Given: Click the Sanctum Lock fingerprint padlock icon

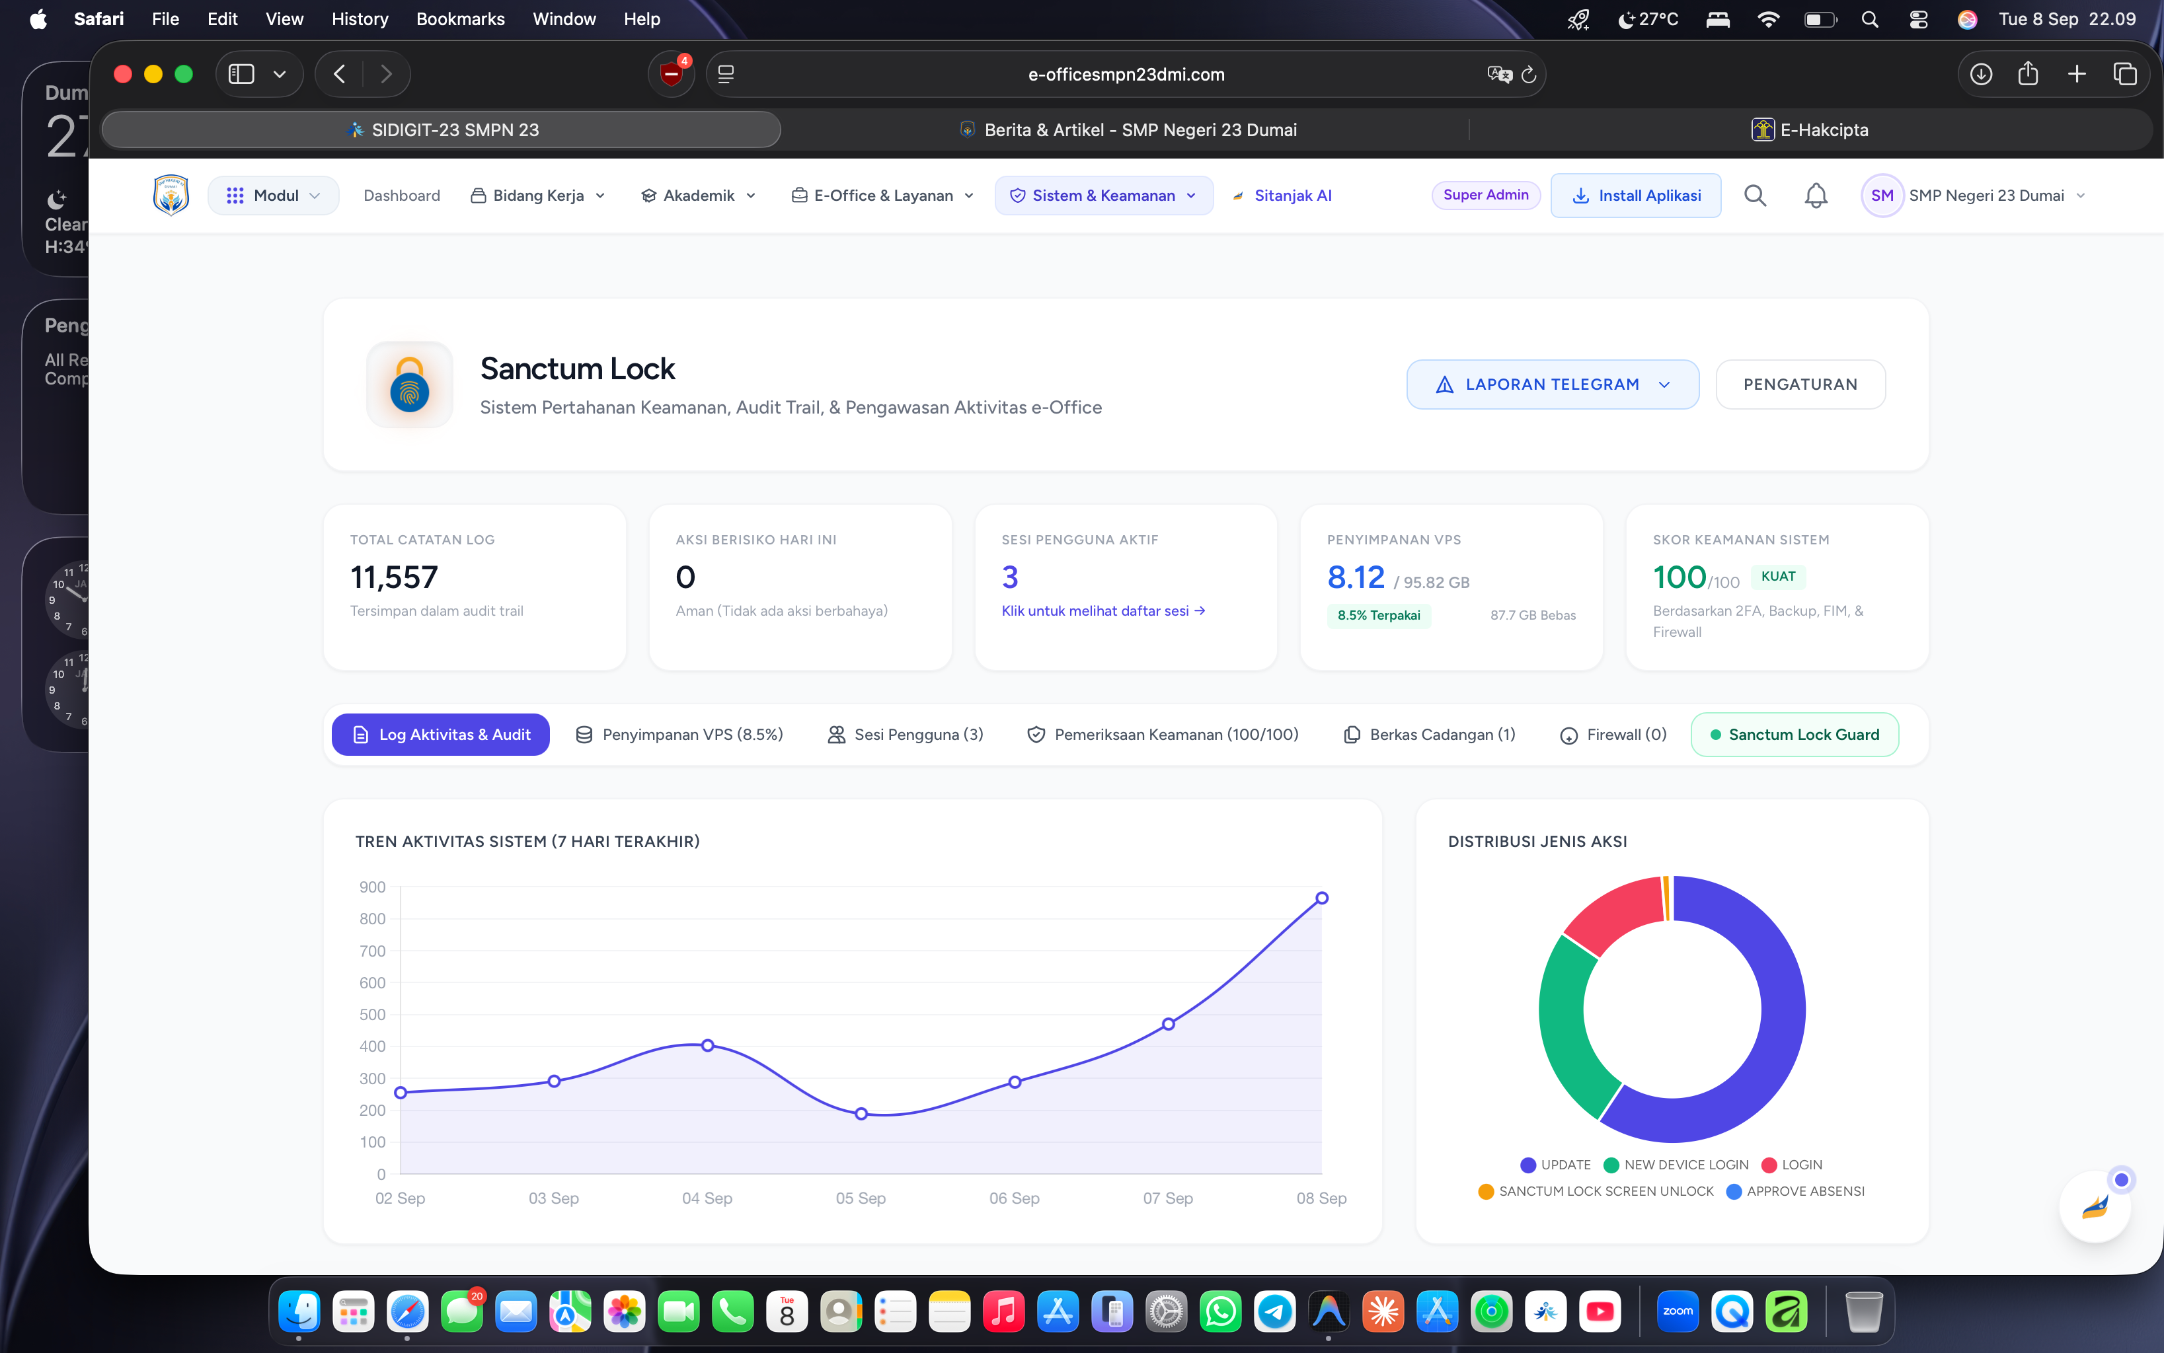Looking at the screenshot, I should 410,384.
